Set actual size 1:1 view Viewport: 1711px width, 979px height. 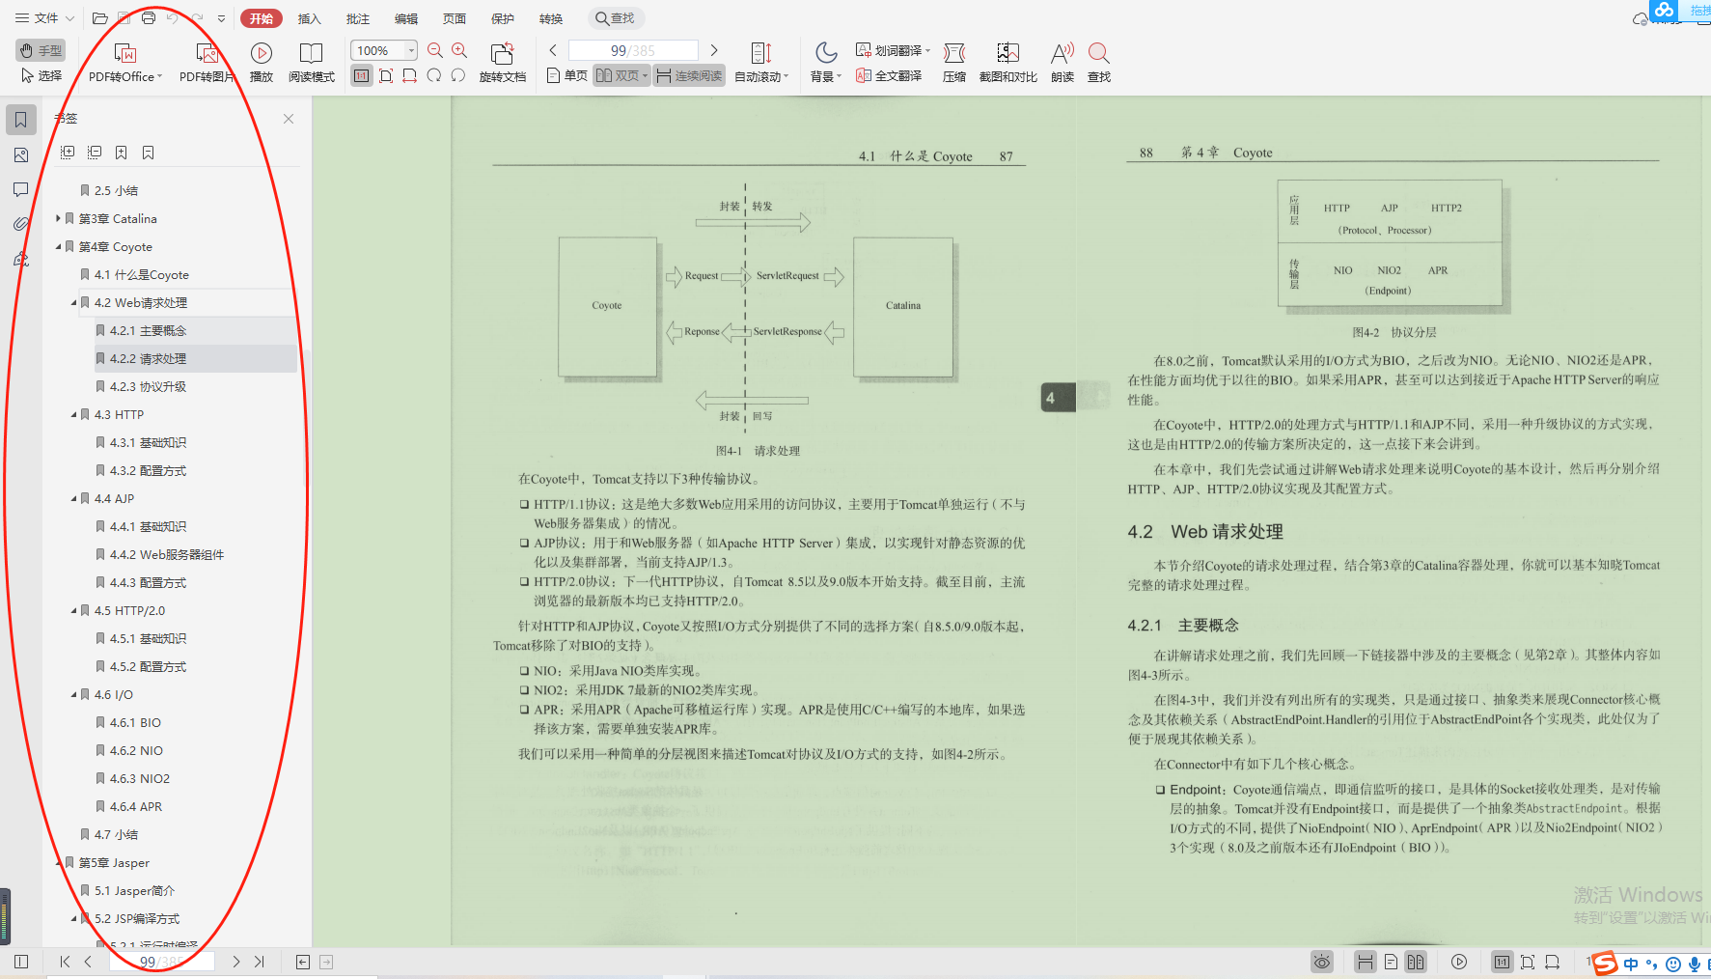[362, 75]
